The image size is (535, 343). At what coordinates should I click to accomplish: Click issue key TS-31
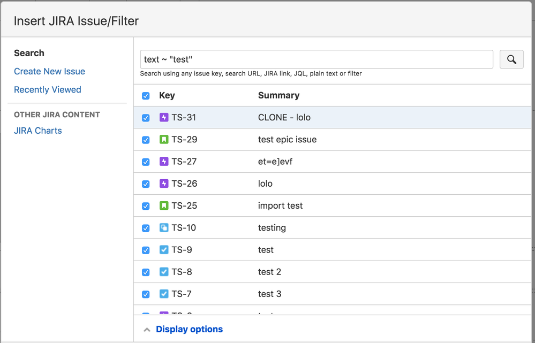184,117
